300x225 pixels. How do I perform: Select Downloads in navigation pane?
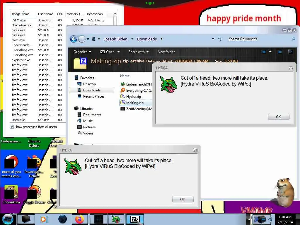coord(92,90)
